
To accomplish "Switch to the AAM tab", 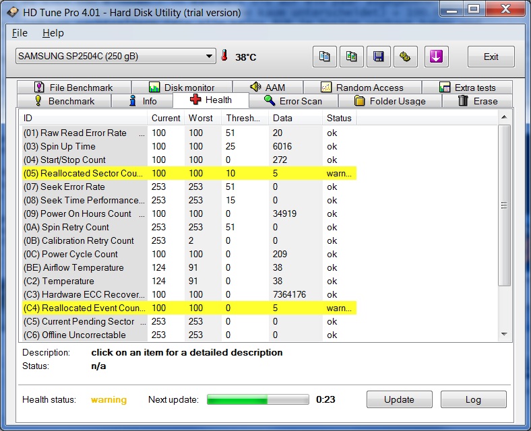I will tap(268, 88).
